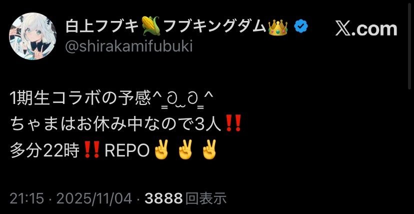Image resolution: width=414 pixels, height=214 pixels.
Task: Open the 3888 回表示 view count
Action: coord(185,198)
